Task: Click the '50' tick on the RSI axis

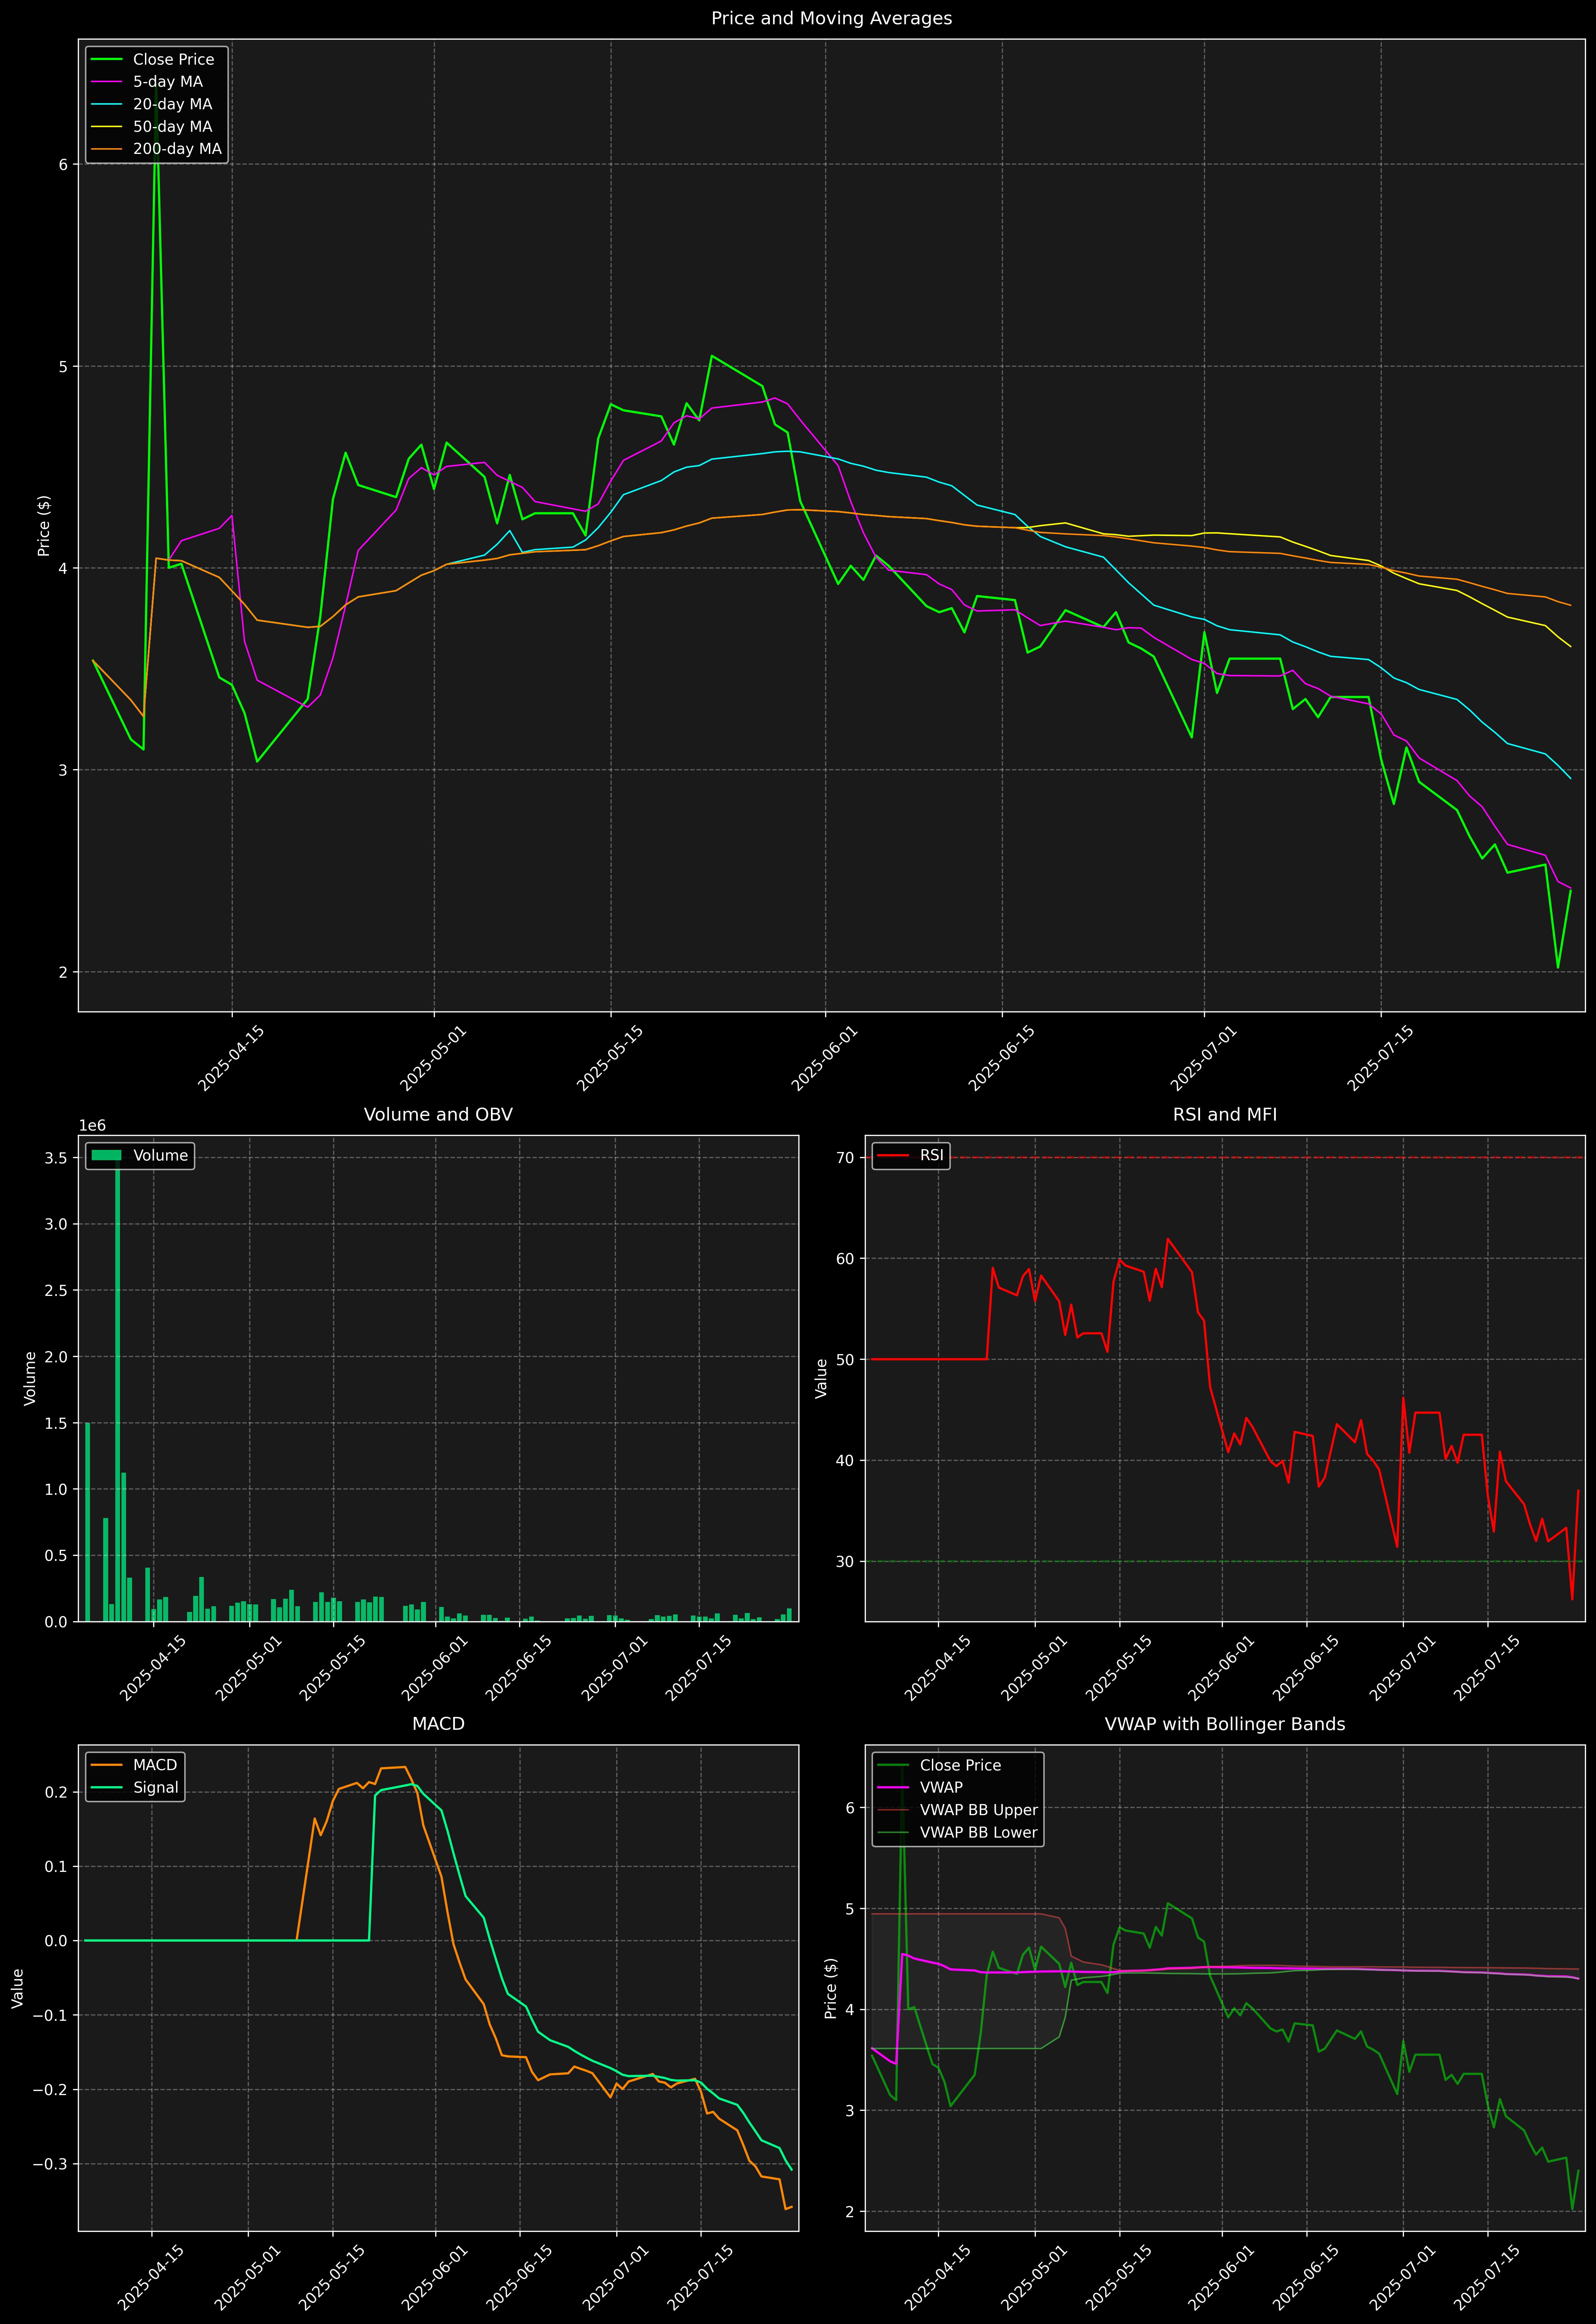Action: coord(846,1360)
